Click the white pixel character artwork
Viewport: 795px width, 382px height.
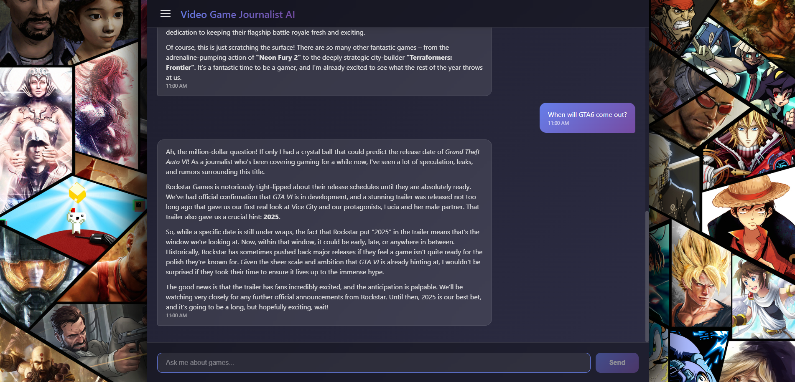76,220
